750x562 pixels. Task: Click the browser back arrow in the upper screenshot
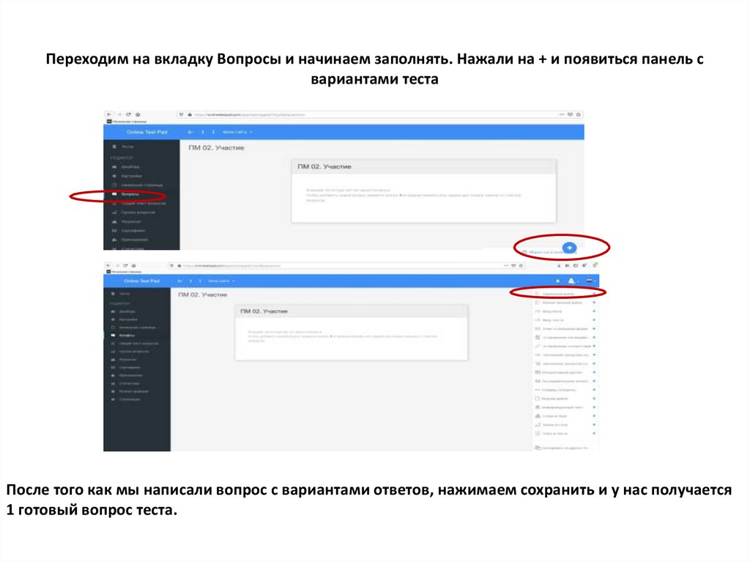coord(109,114)
